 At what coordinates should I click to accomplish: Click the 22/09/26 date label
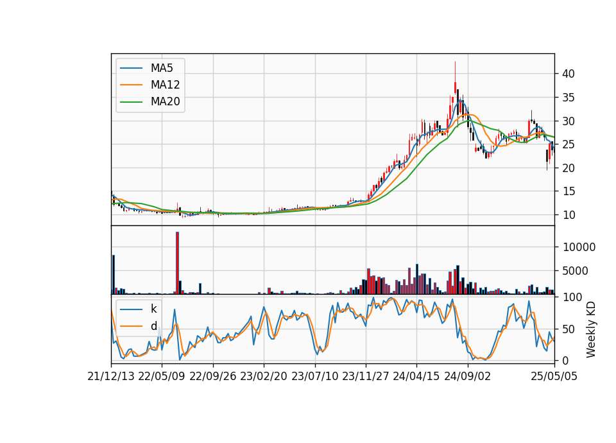213,376
